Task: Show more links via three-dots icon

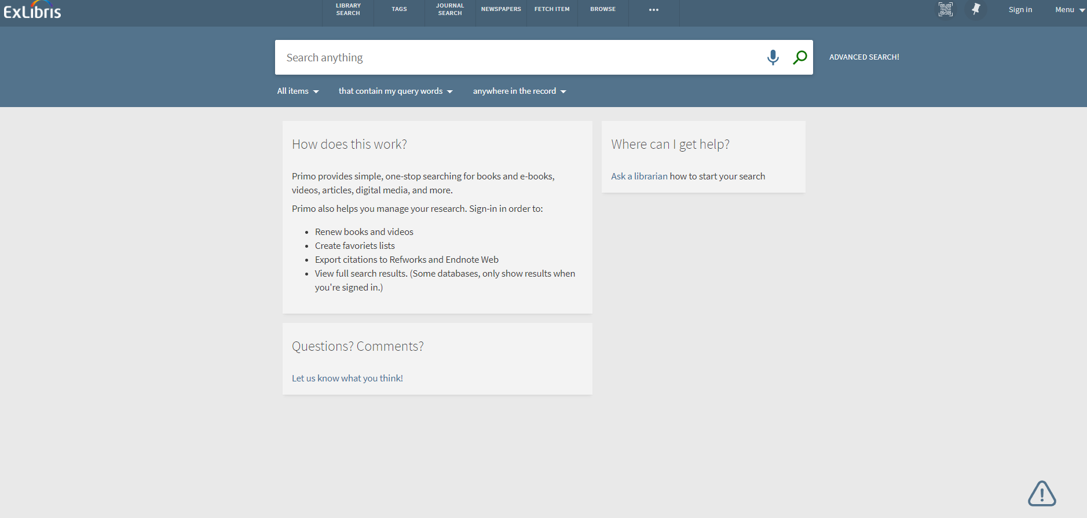Action: [654, 10]
